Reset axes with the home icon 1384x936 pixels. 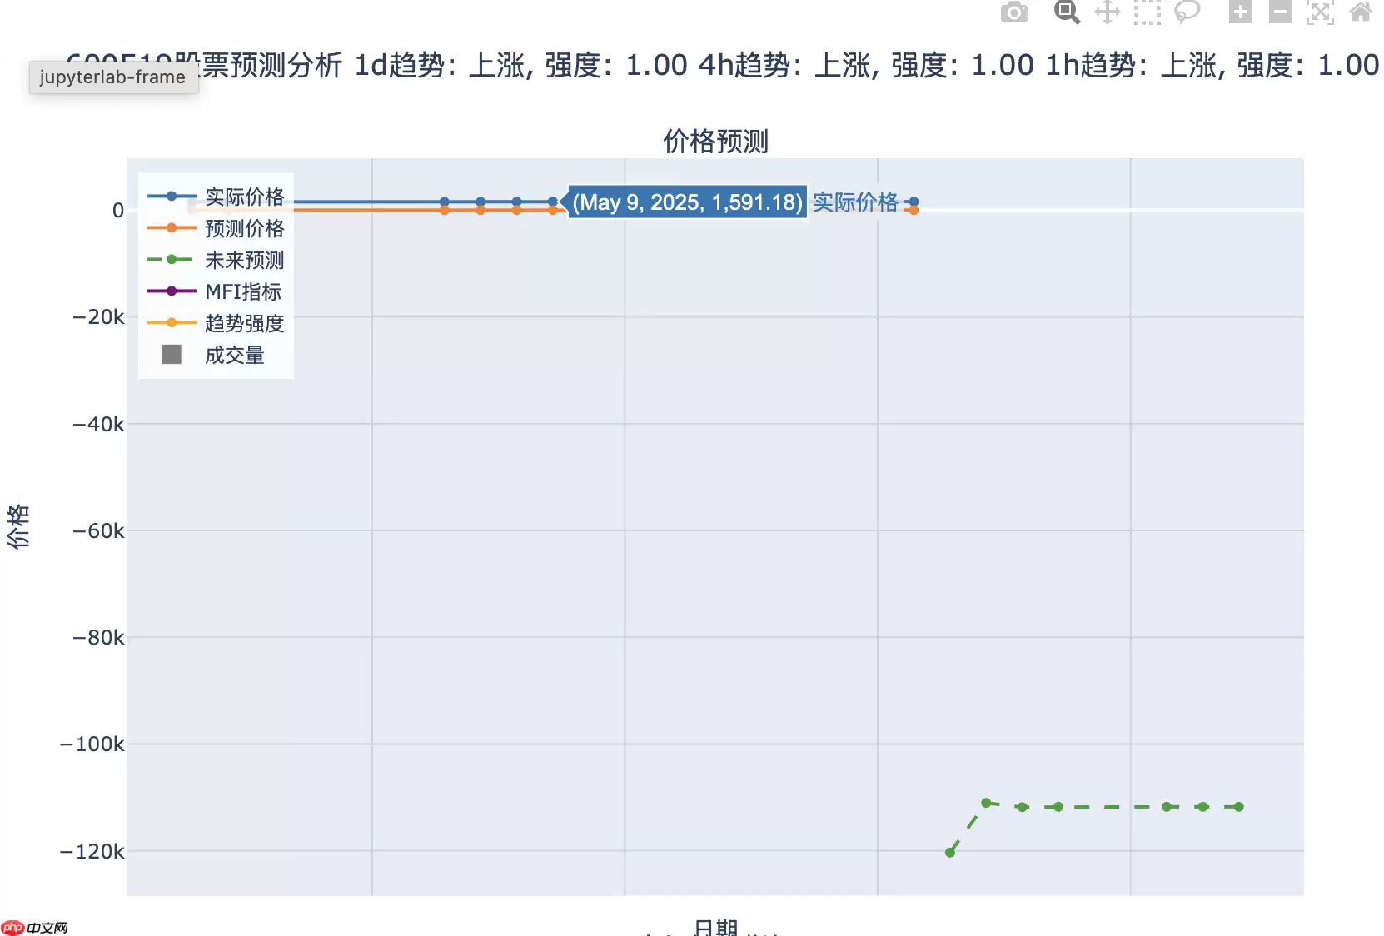1360,12
